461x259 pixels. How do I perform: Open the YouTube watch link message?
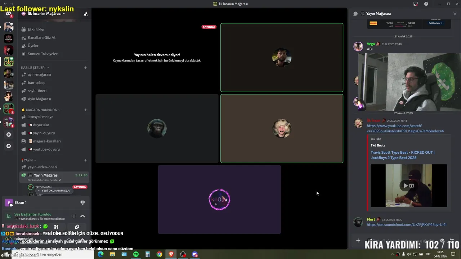405,128
